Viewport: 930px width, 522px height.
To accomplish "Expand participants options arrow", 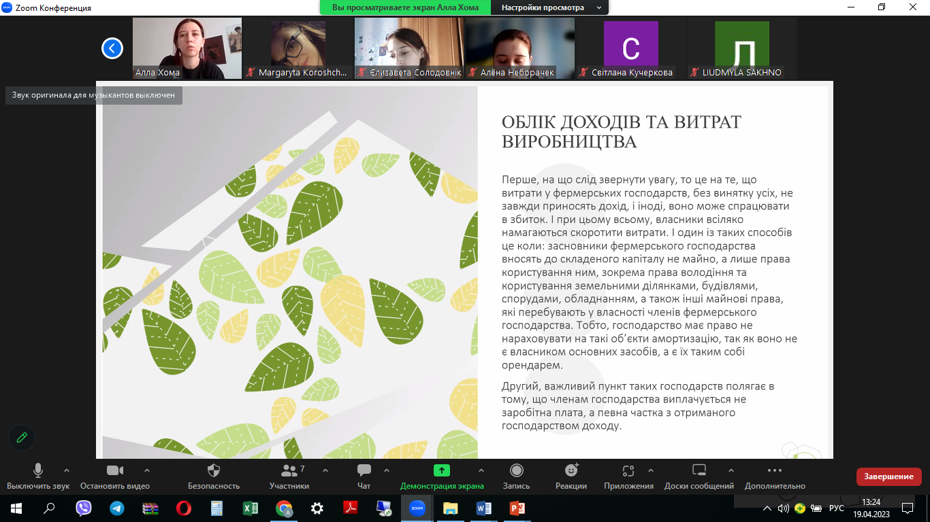I will click(x=325, y=470).
